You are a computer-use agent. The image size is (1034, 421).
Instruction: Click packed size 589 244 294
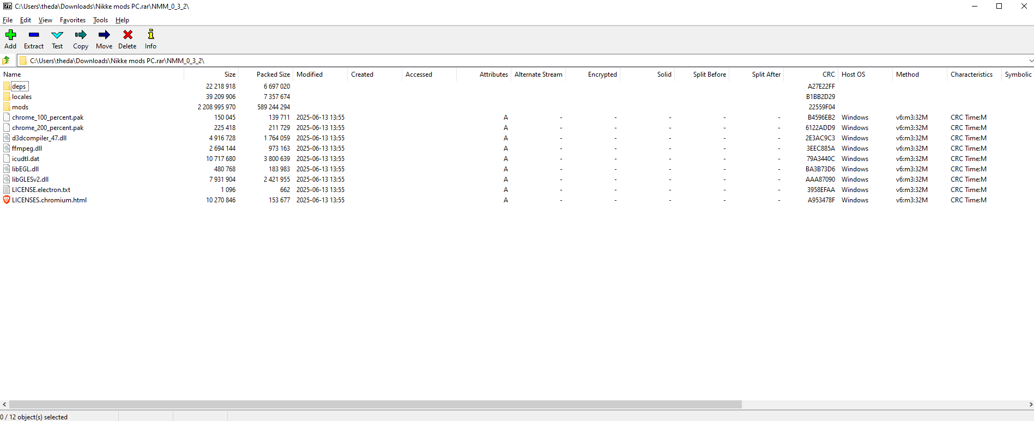[x=274, y=107]
